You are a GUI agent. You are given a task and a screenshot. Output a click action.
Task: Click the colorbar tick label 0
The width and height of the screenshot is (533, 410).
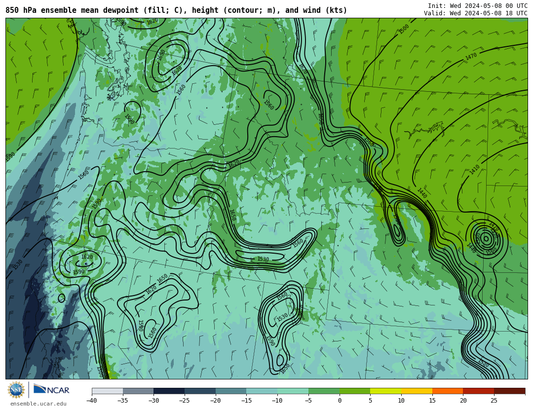pyautogui.click(x=340, y=401)
